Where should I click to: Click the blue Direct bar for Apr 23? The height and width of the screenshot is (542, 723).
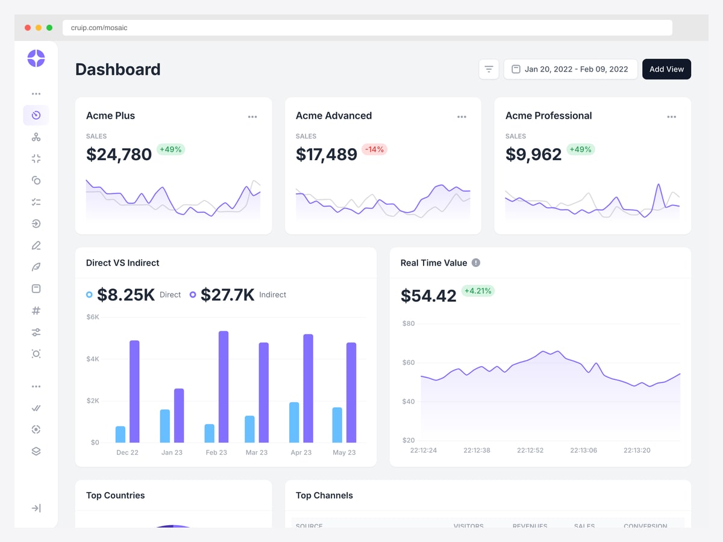click(x=294, y=422)
